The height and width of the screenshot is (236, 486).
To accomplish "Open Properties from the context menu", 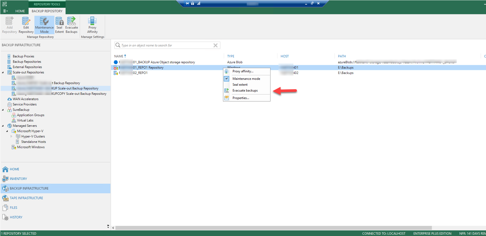I will (241, 98).
